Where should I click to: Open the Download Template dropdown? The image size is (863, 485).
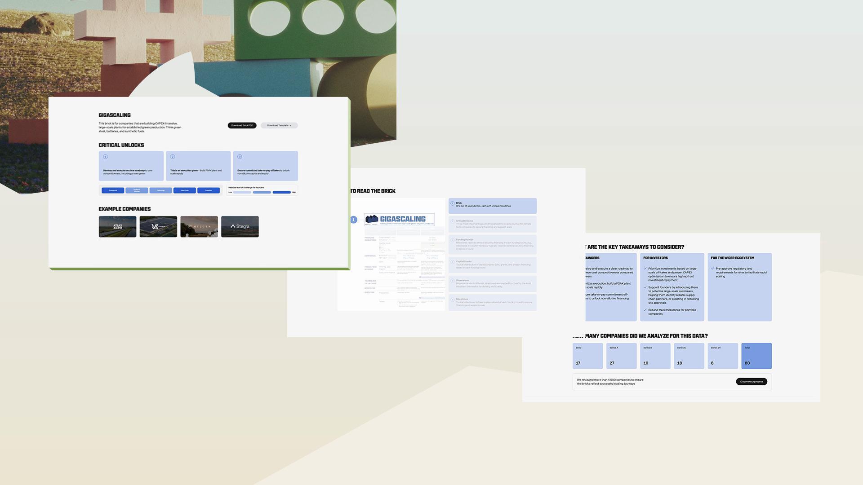pyautogui.click(x=279, y=125)
